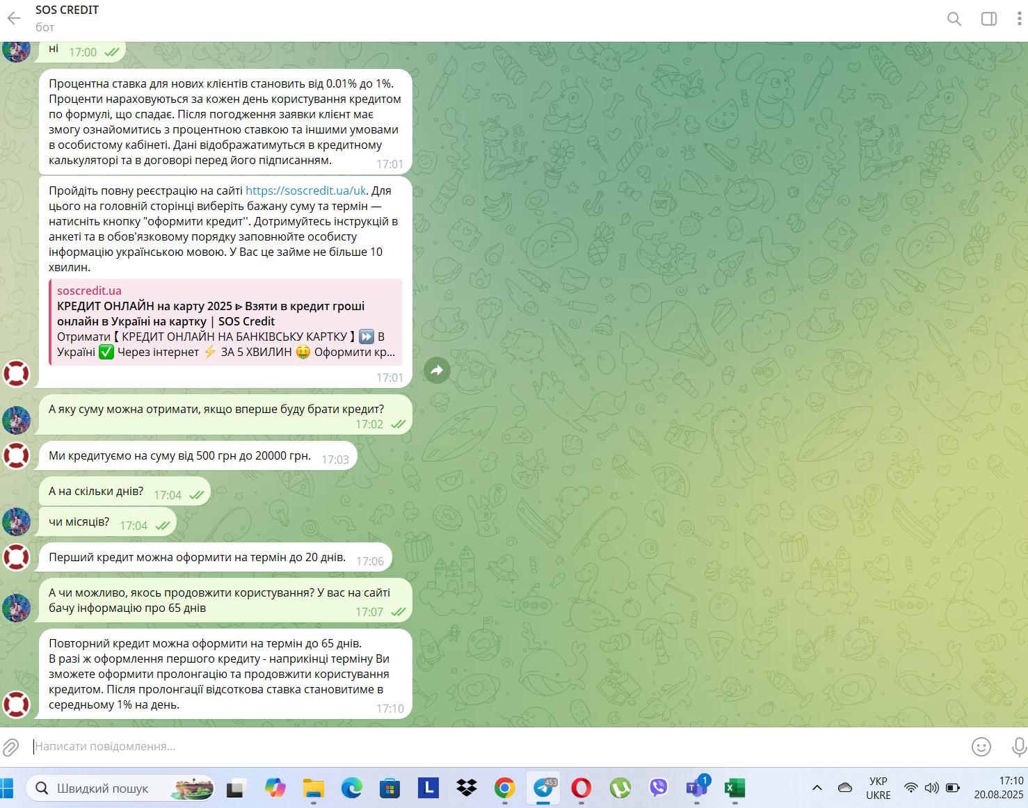
Task: Click message 'А чи можливо, якось продовжити'
Action: [225, 600]
